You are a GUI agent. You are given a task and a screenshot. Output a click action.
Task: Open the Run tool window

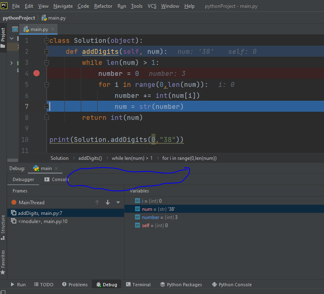[x=18, y=285]
